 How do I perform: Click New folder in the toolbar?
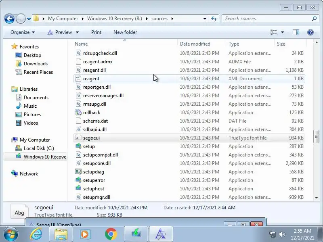(x=125, y=32)
